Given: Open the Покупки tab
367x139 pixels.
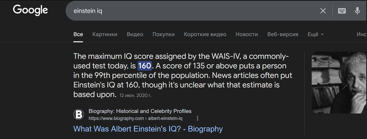Looking at the screenshot, I should (164, 34).
